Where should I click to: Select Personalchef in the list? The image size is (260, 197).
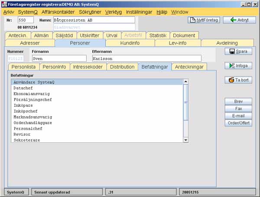click(97, 128)
